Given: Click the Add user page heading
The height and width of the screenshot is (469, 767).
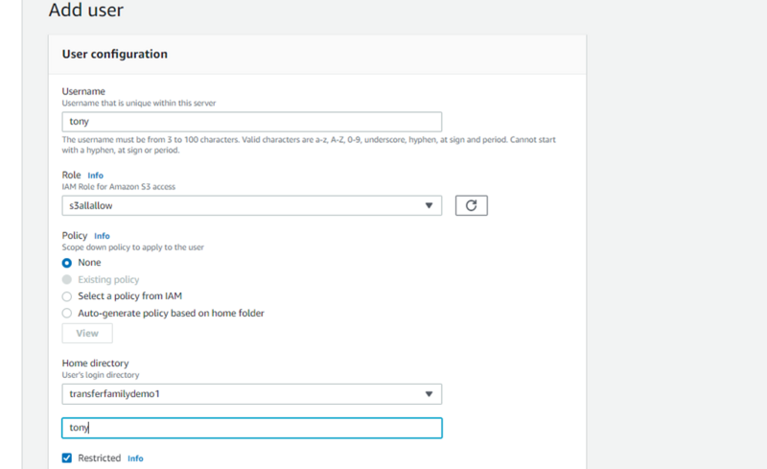Looking at the screenshot, I should pos(86,10).
